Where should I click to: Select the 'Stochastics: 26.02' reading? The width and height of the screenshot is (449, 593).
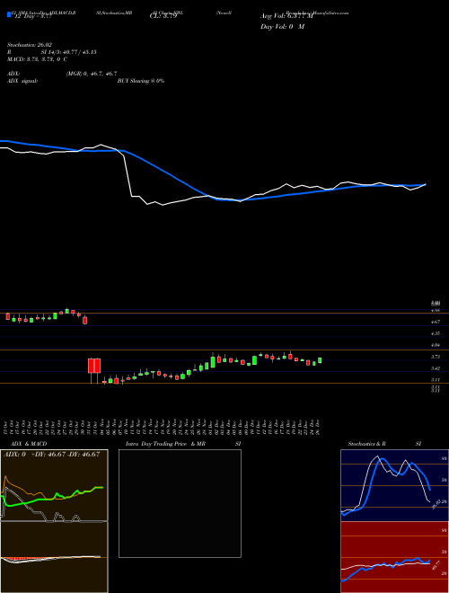pyautogui.click(x=30, y=45)
